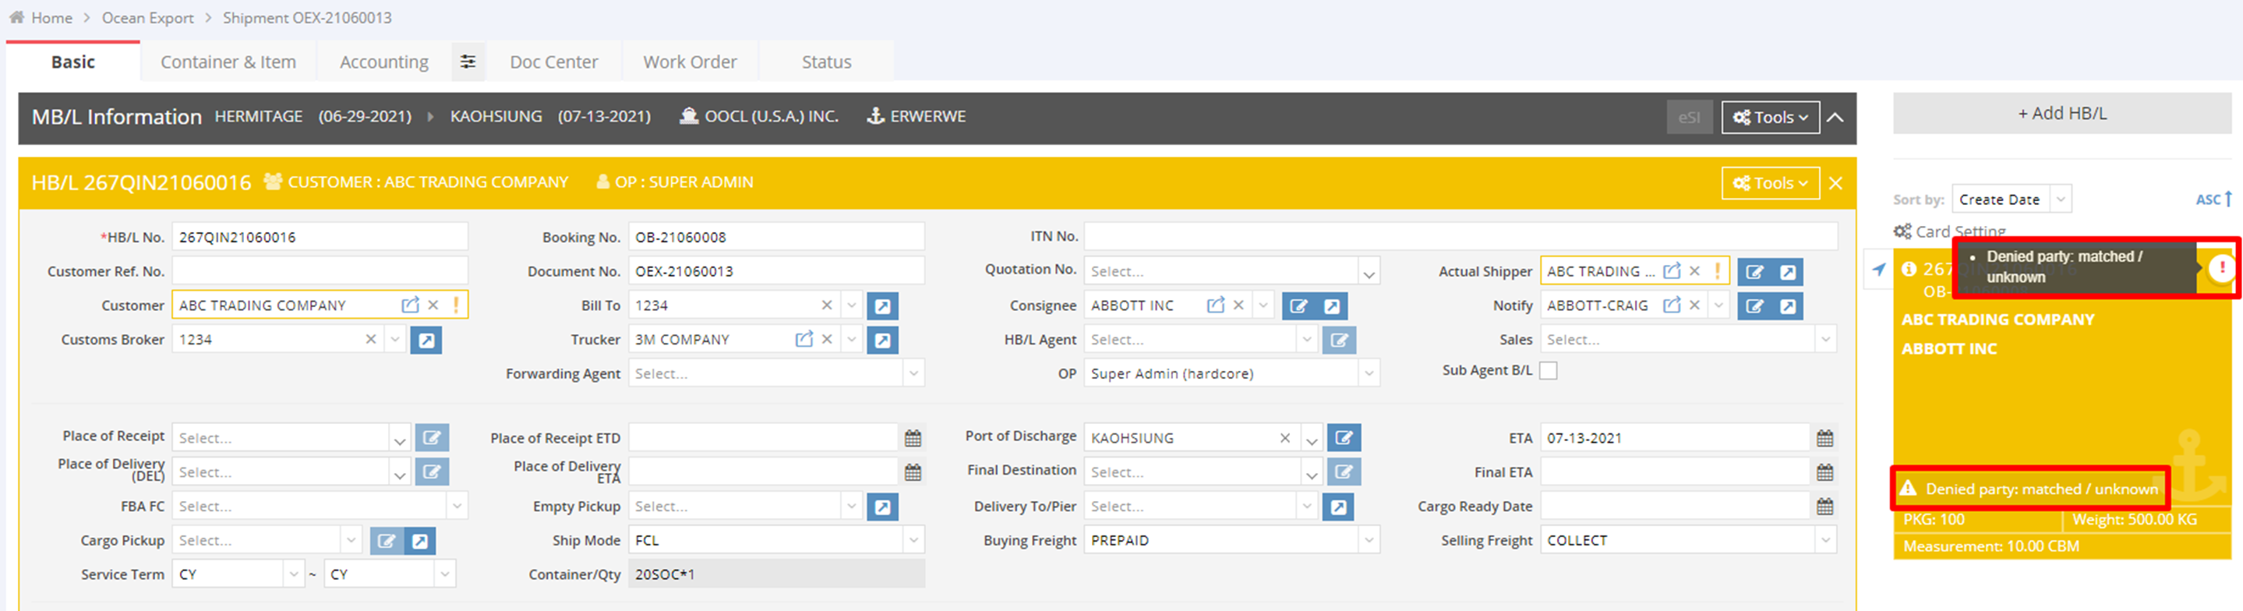Clear the Bill To field value

826,305
